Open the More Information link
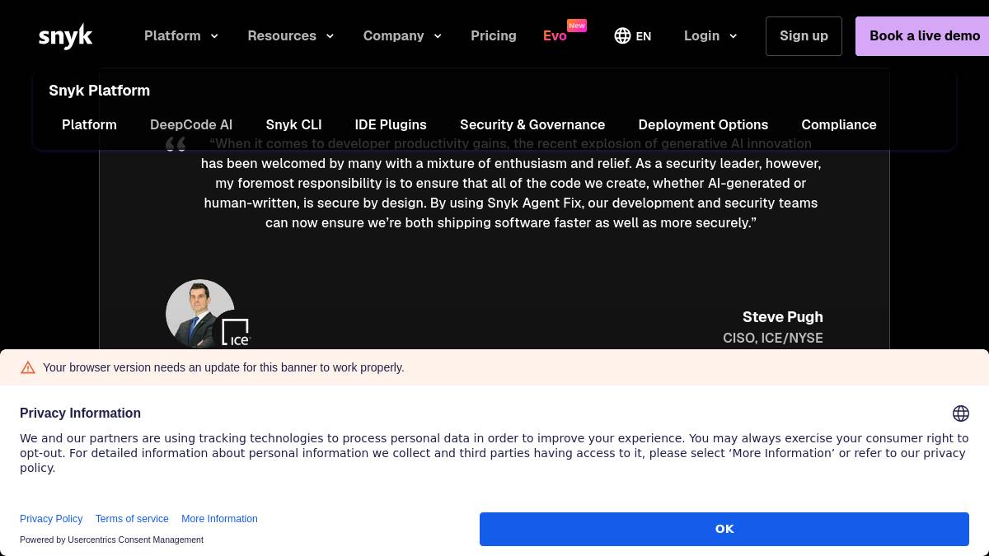 (219, 519)
